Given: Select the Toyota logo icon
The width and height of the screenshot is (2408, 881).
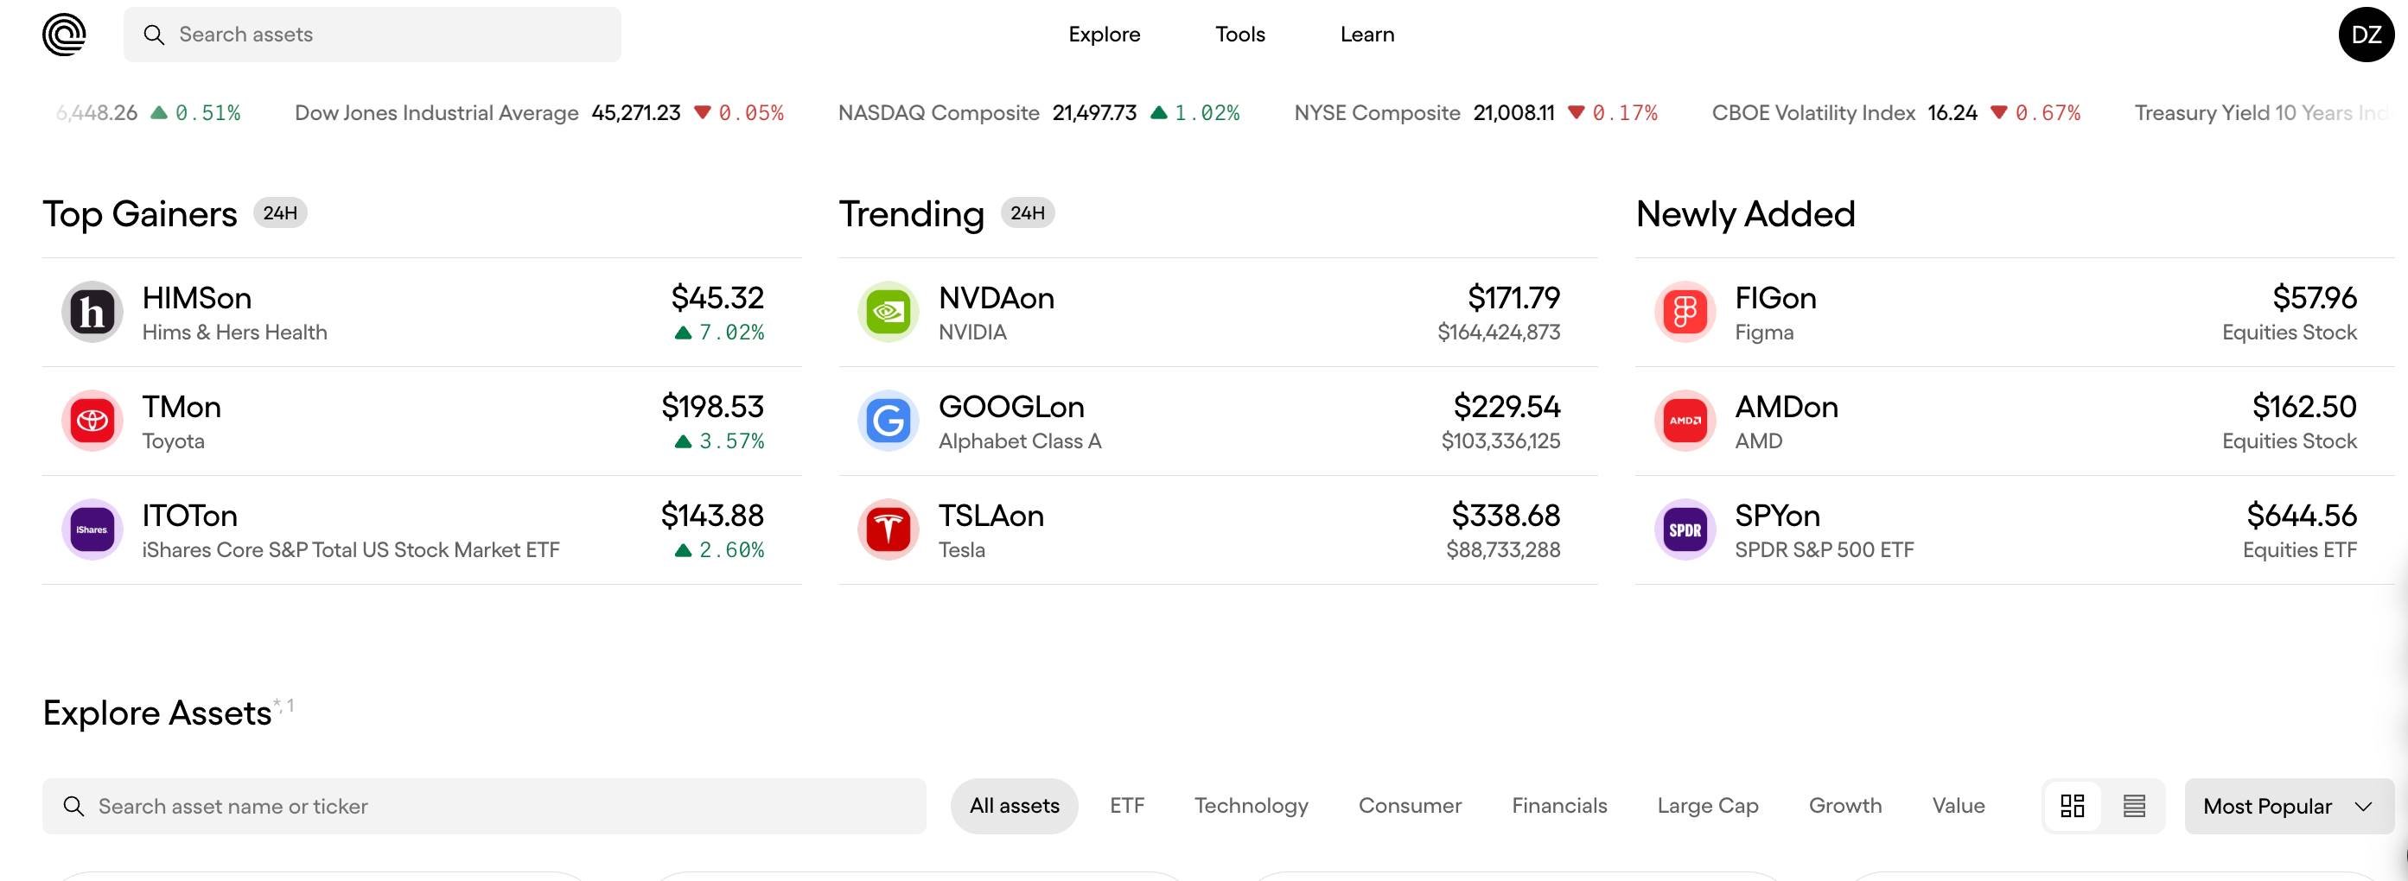Looking at the screenshot, I should 92,421.
